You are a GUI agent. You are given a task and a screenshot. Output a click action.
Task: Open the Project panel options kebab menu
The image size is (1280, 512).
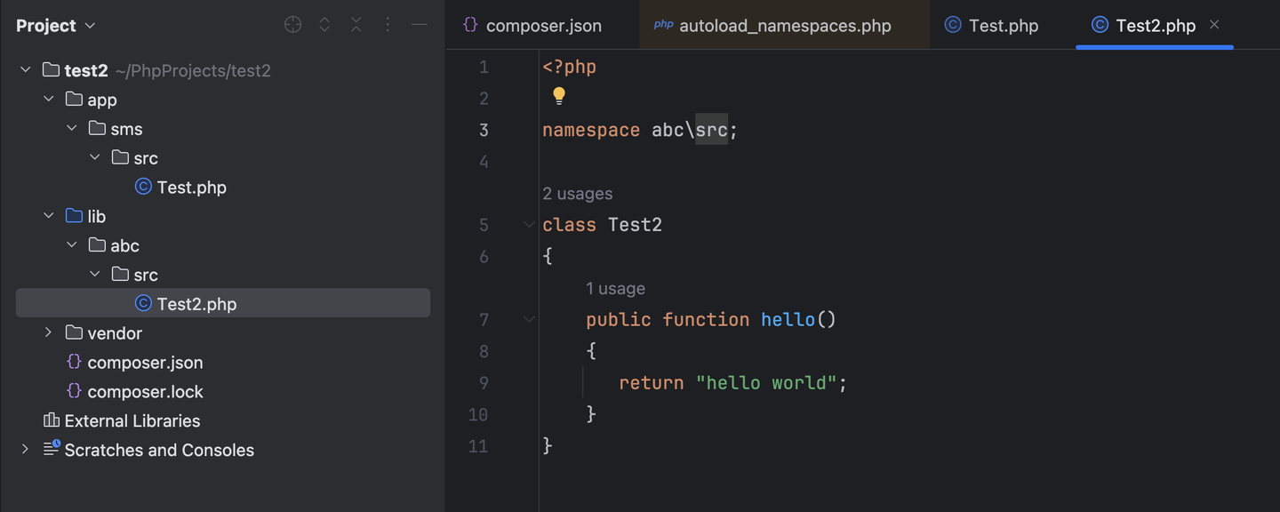click(387, 24)
